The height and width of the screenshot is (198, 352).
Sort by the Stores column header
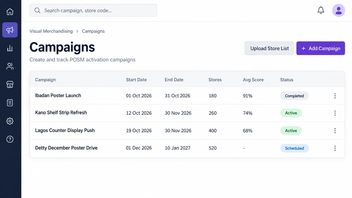tap(215, 79)
